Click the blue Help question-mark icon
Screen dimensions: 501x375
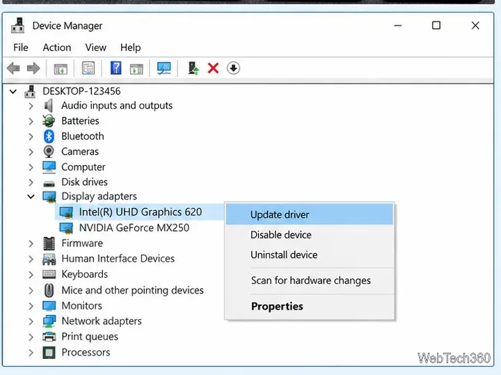116,68
